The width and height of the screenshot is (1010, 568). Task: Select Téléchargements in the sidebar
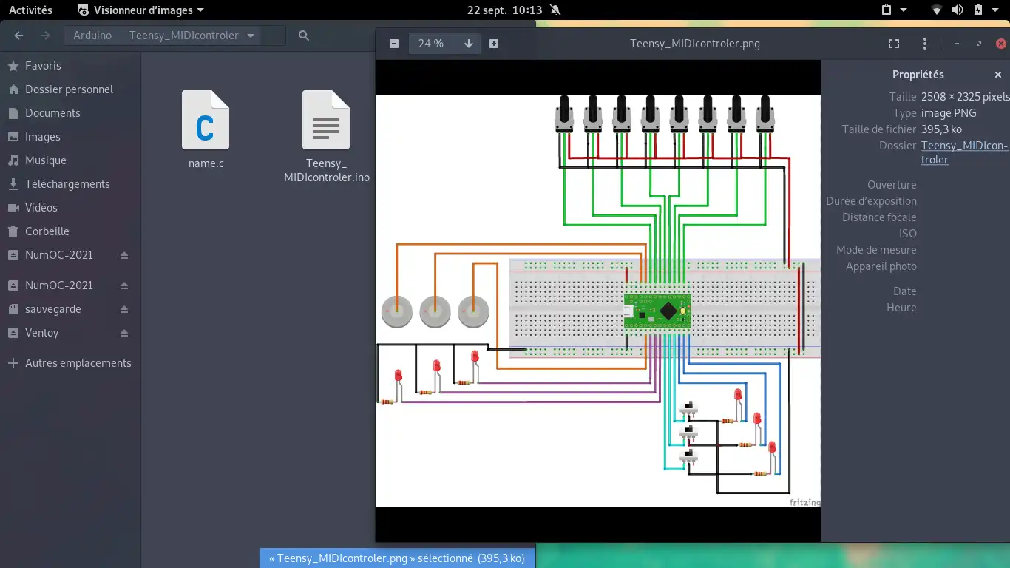click(67, 184)
